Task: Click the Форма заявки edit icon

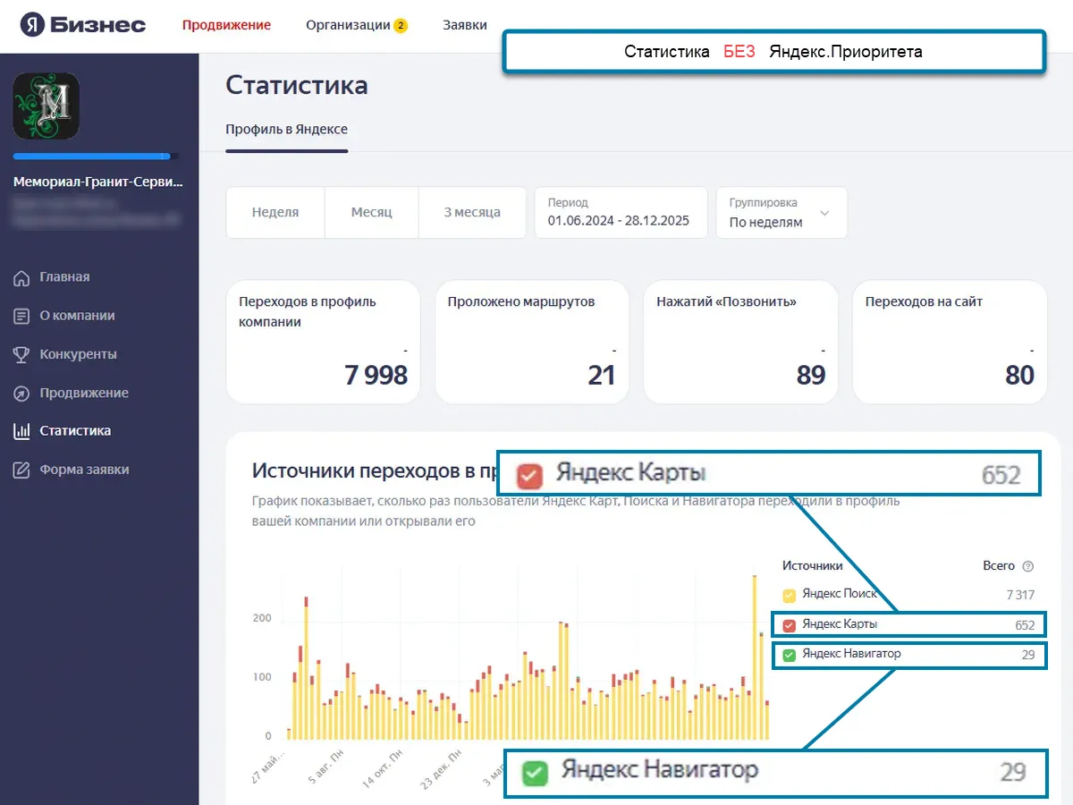Action: 21,470
